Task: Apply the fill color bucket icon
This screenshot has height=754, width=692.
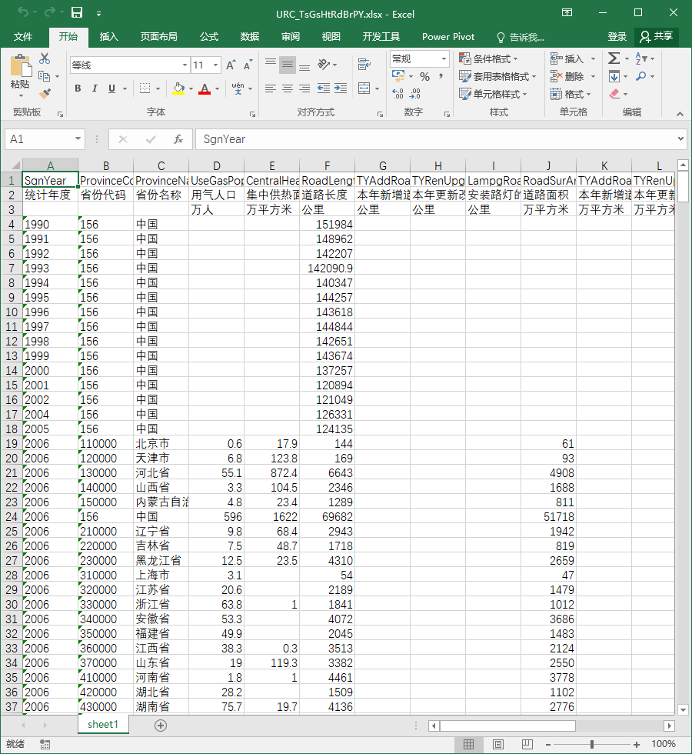Action: point(178,88)
